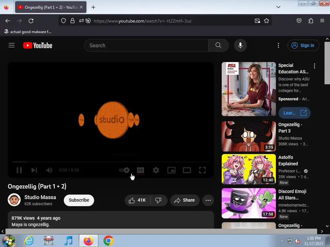Open Ongezellig - Part 3 thumbnail
The image size is (330, 247).
point(249,136)
